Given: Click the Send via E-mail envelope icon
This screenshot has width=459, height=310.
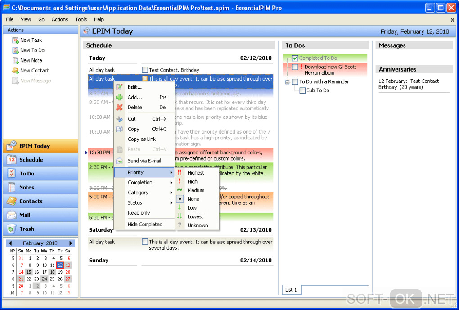Looking at the screenshot, I should click(x=119, y=161).
